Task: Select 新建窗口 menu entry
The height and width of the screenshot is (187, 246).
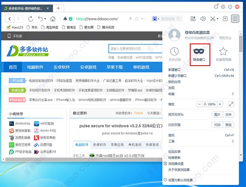Action: (x=201, y=70)
